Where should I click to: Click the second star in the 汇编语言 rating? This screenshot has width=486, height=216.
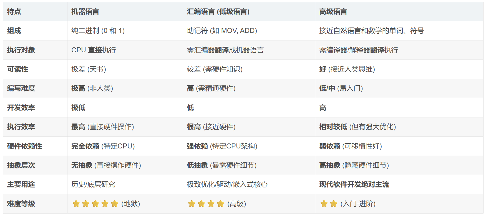pyautogui.click(x=201, y=204)
